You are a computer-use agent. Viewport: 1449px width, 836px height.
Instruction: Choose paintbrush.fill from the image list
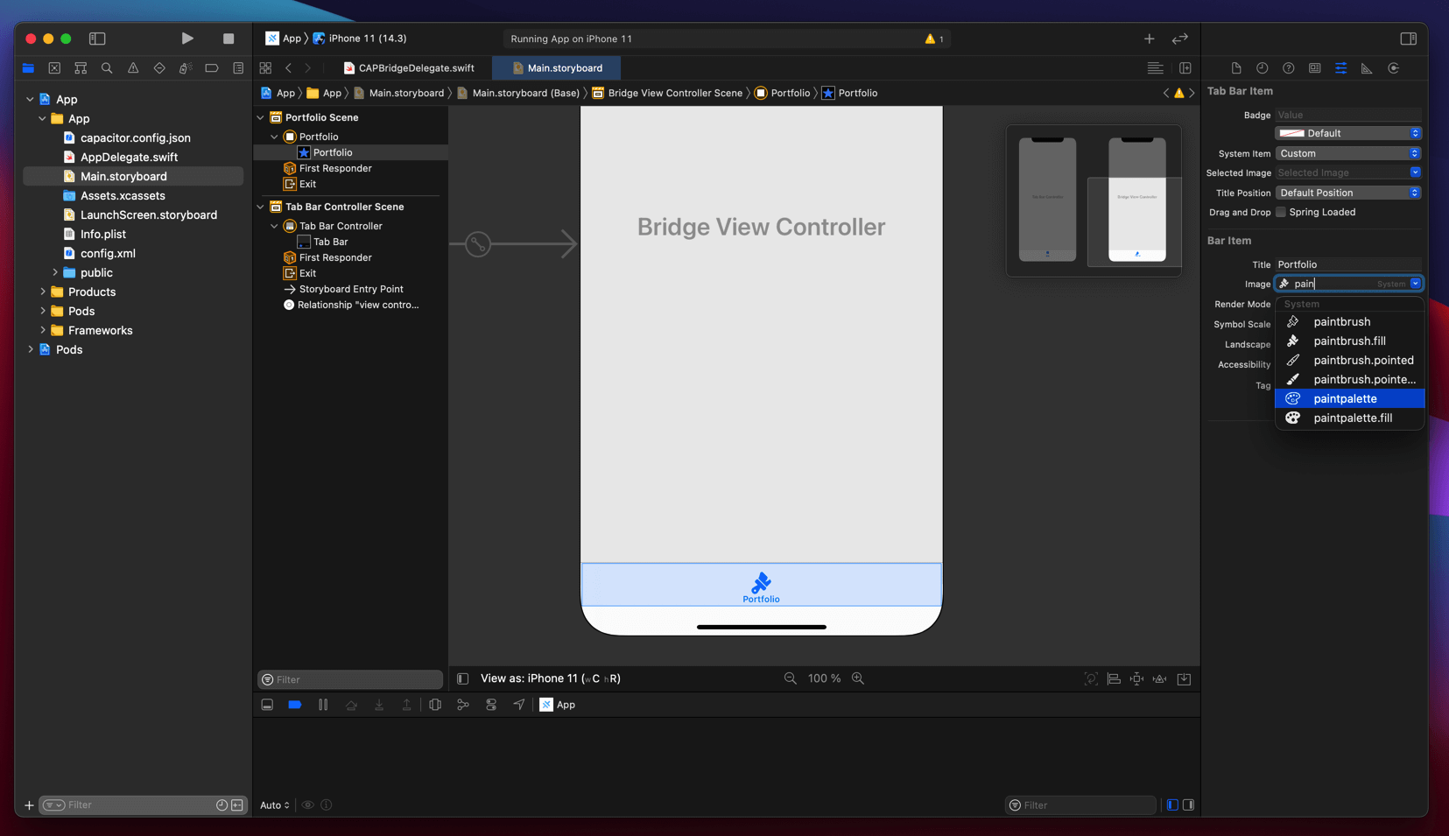pos(1349,341)
